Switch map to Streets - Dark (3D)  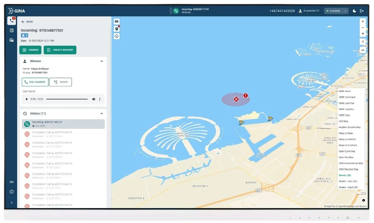[348, 181]
